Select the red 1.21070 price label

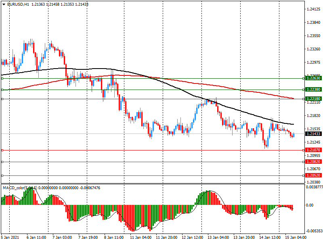point(313,150)
